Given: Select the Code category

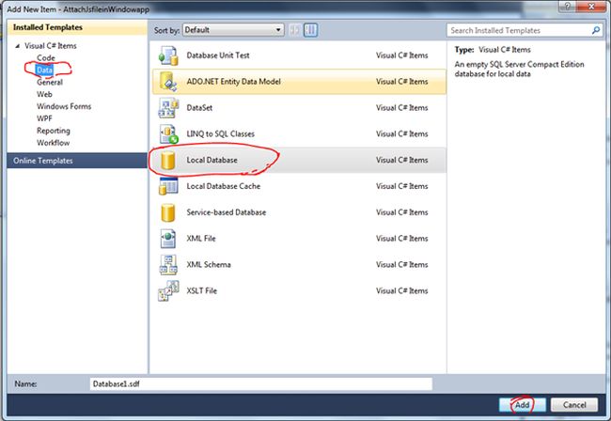Looking at the screenshot, I should pos(46,57).
